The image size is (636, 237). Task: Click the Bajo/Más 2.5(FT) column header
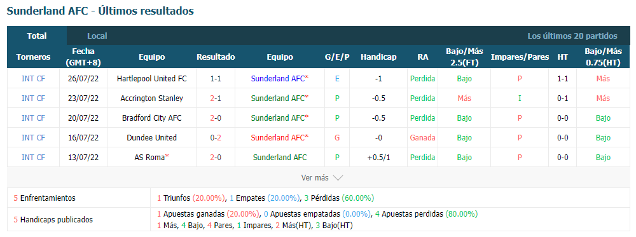point(464,57)
